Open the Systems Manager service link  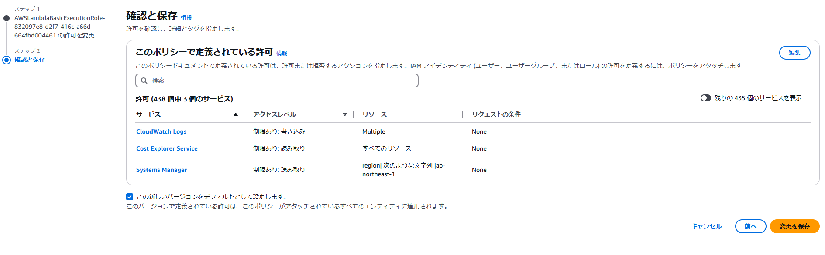[162, 170]
